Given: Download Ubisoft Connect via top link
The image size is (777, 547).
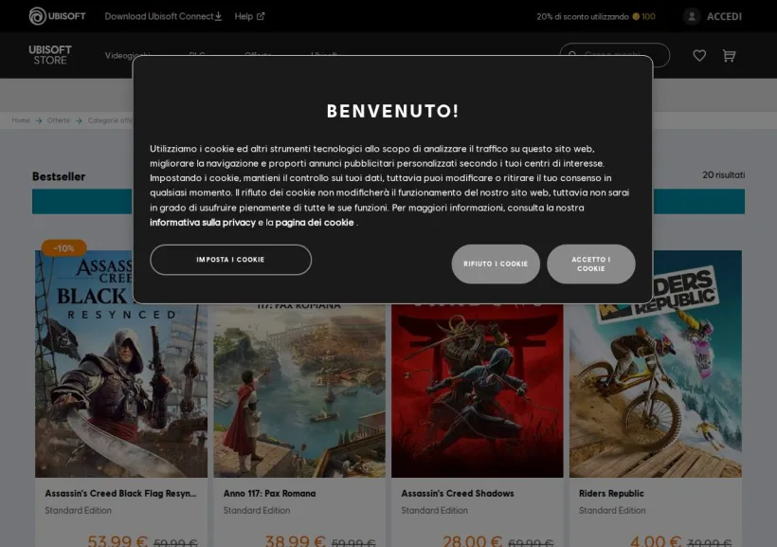Looking at the screenshot, I should click(163, 16).
